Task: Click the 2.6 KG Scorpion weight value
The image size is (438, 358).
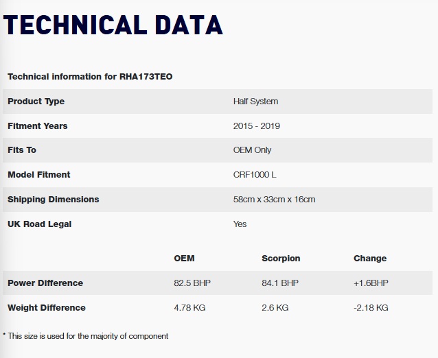Action: [x=275, y=307]
